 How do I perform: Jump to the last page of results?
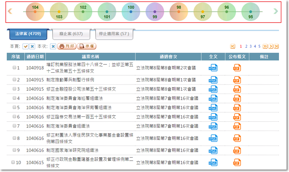tap(276, 46)
